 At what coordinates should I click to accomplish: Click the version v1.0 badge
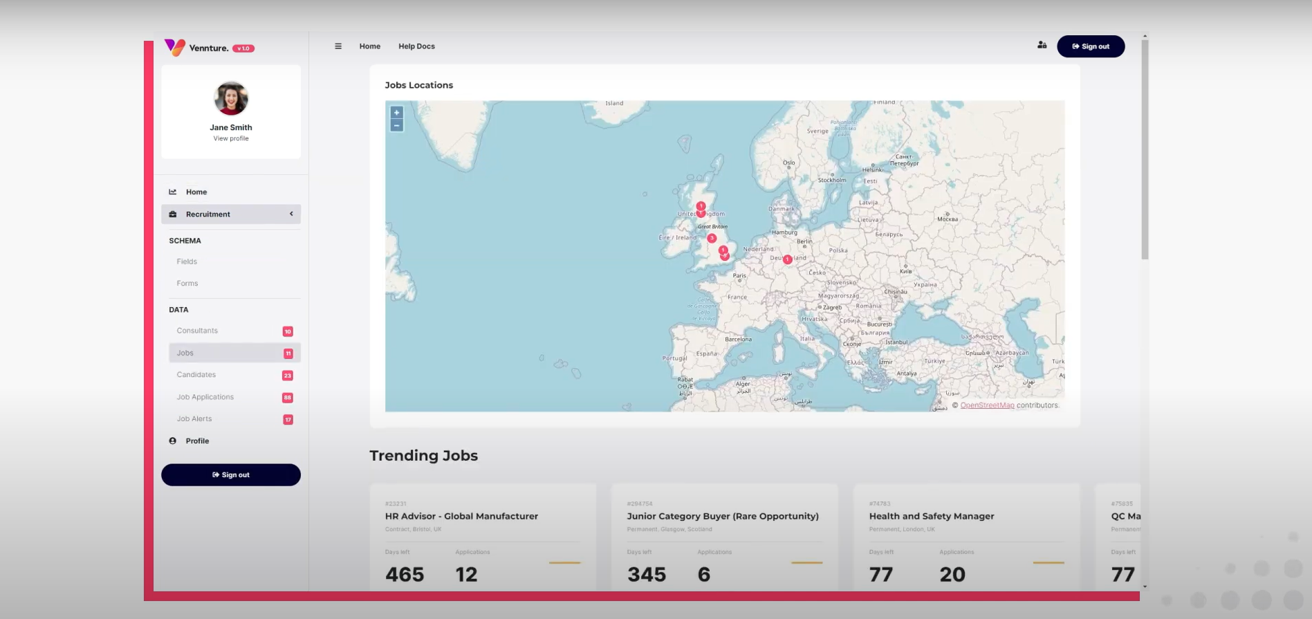pyautogui.click(x=243, y=48)
